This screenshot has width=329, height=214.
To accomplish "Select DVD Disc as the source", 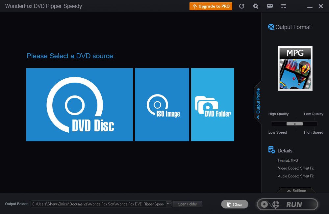I will [x=79, y=105].
